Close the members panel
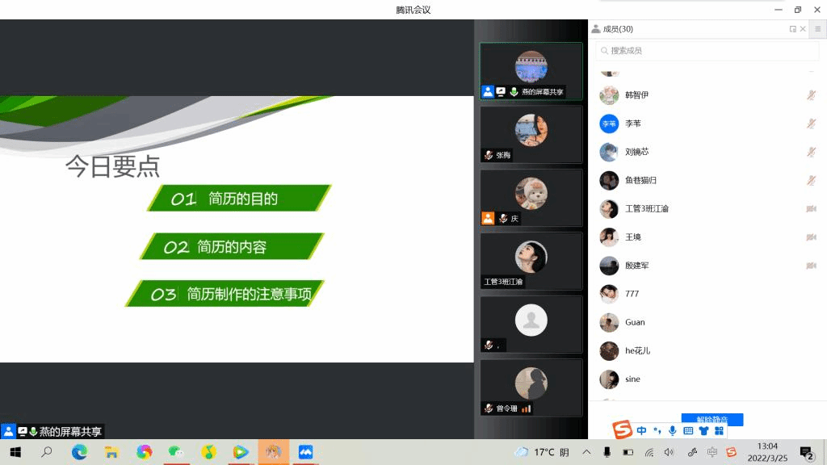This screenshot has height=465, width=827. click(803, 29)
